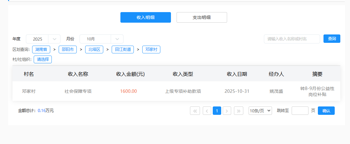This screenshot has width=350, height=144.
Task: Select 湖南省 region tag
Action: pos(41,49)
